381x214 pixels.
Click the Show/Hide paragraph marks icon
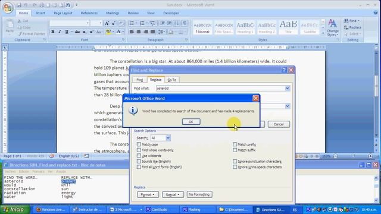185,23
